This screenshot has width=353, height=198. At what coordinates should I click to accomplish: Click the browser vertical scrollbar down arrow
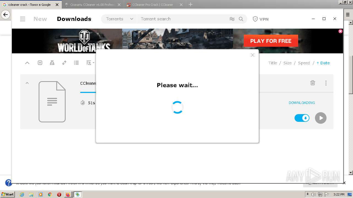(351, 173)
